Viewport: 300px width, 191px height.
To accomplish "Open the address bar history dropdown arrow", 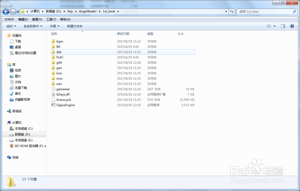I will pos(226,11).
